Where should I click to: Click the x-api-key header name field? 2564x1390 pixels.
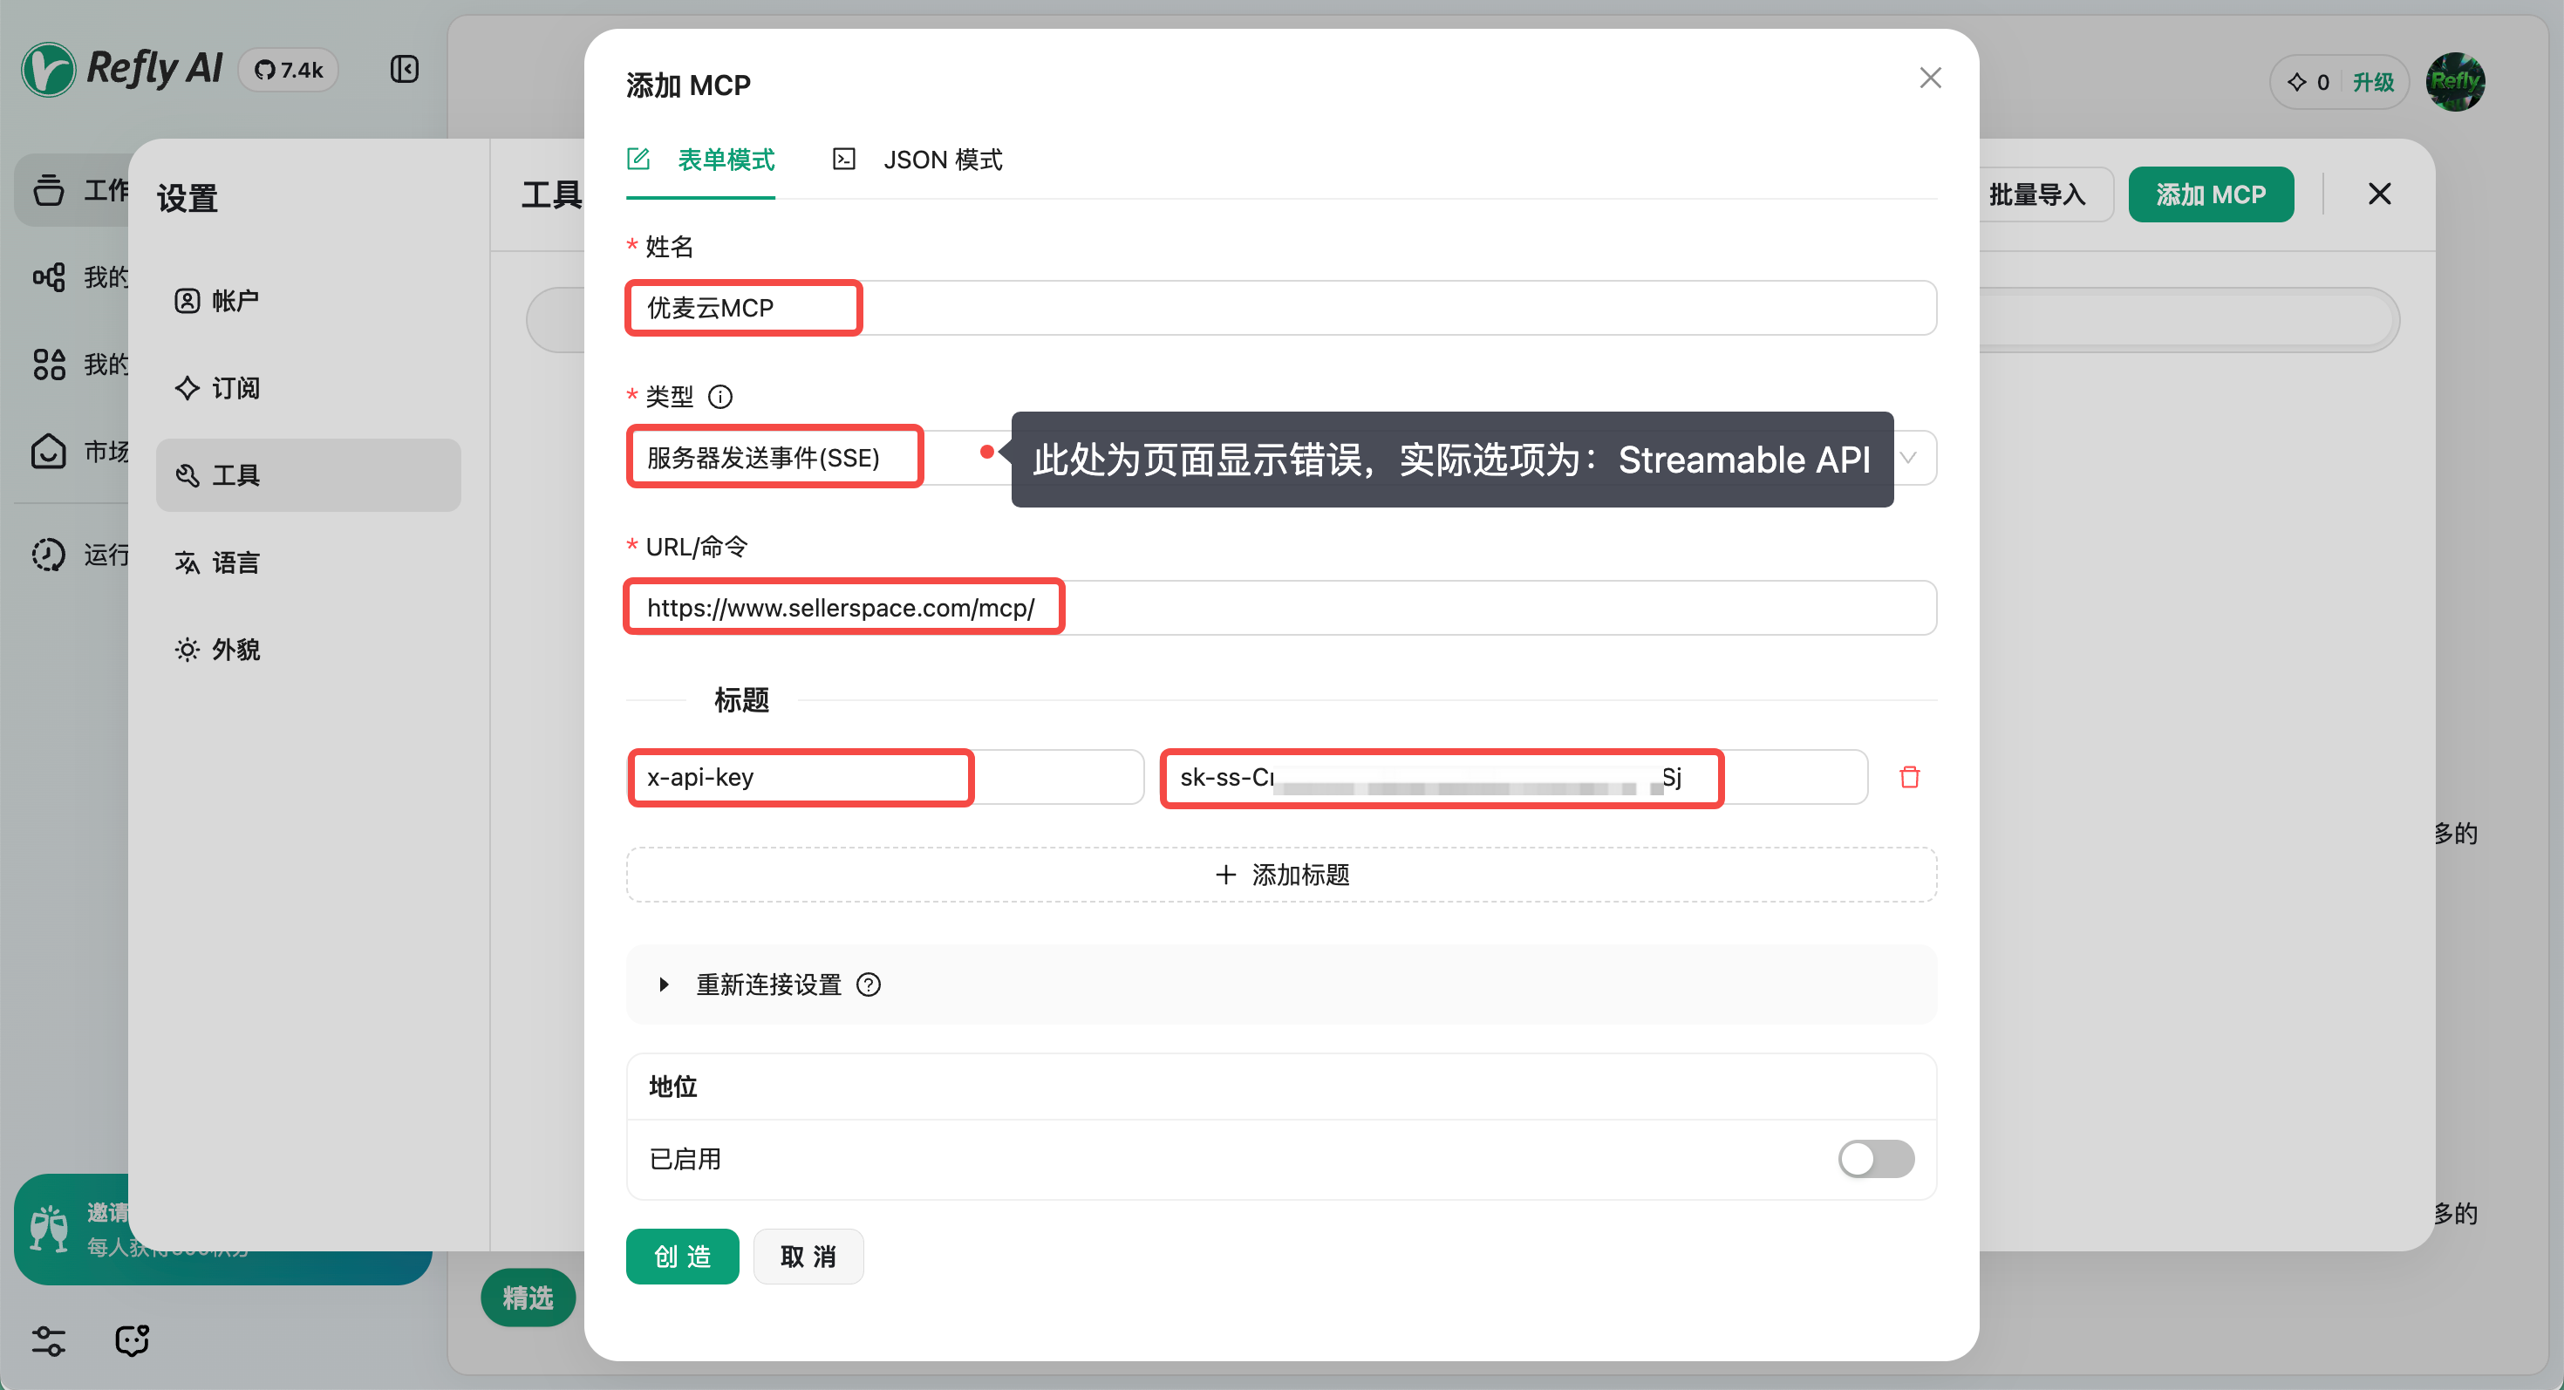[885, 777]
